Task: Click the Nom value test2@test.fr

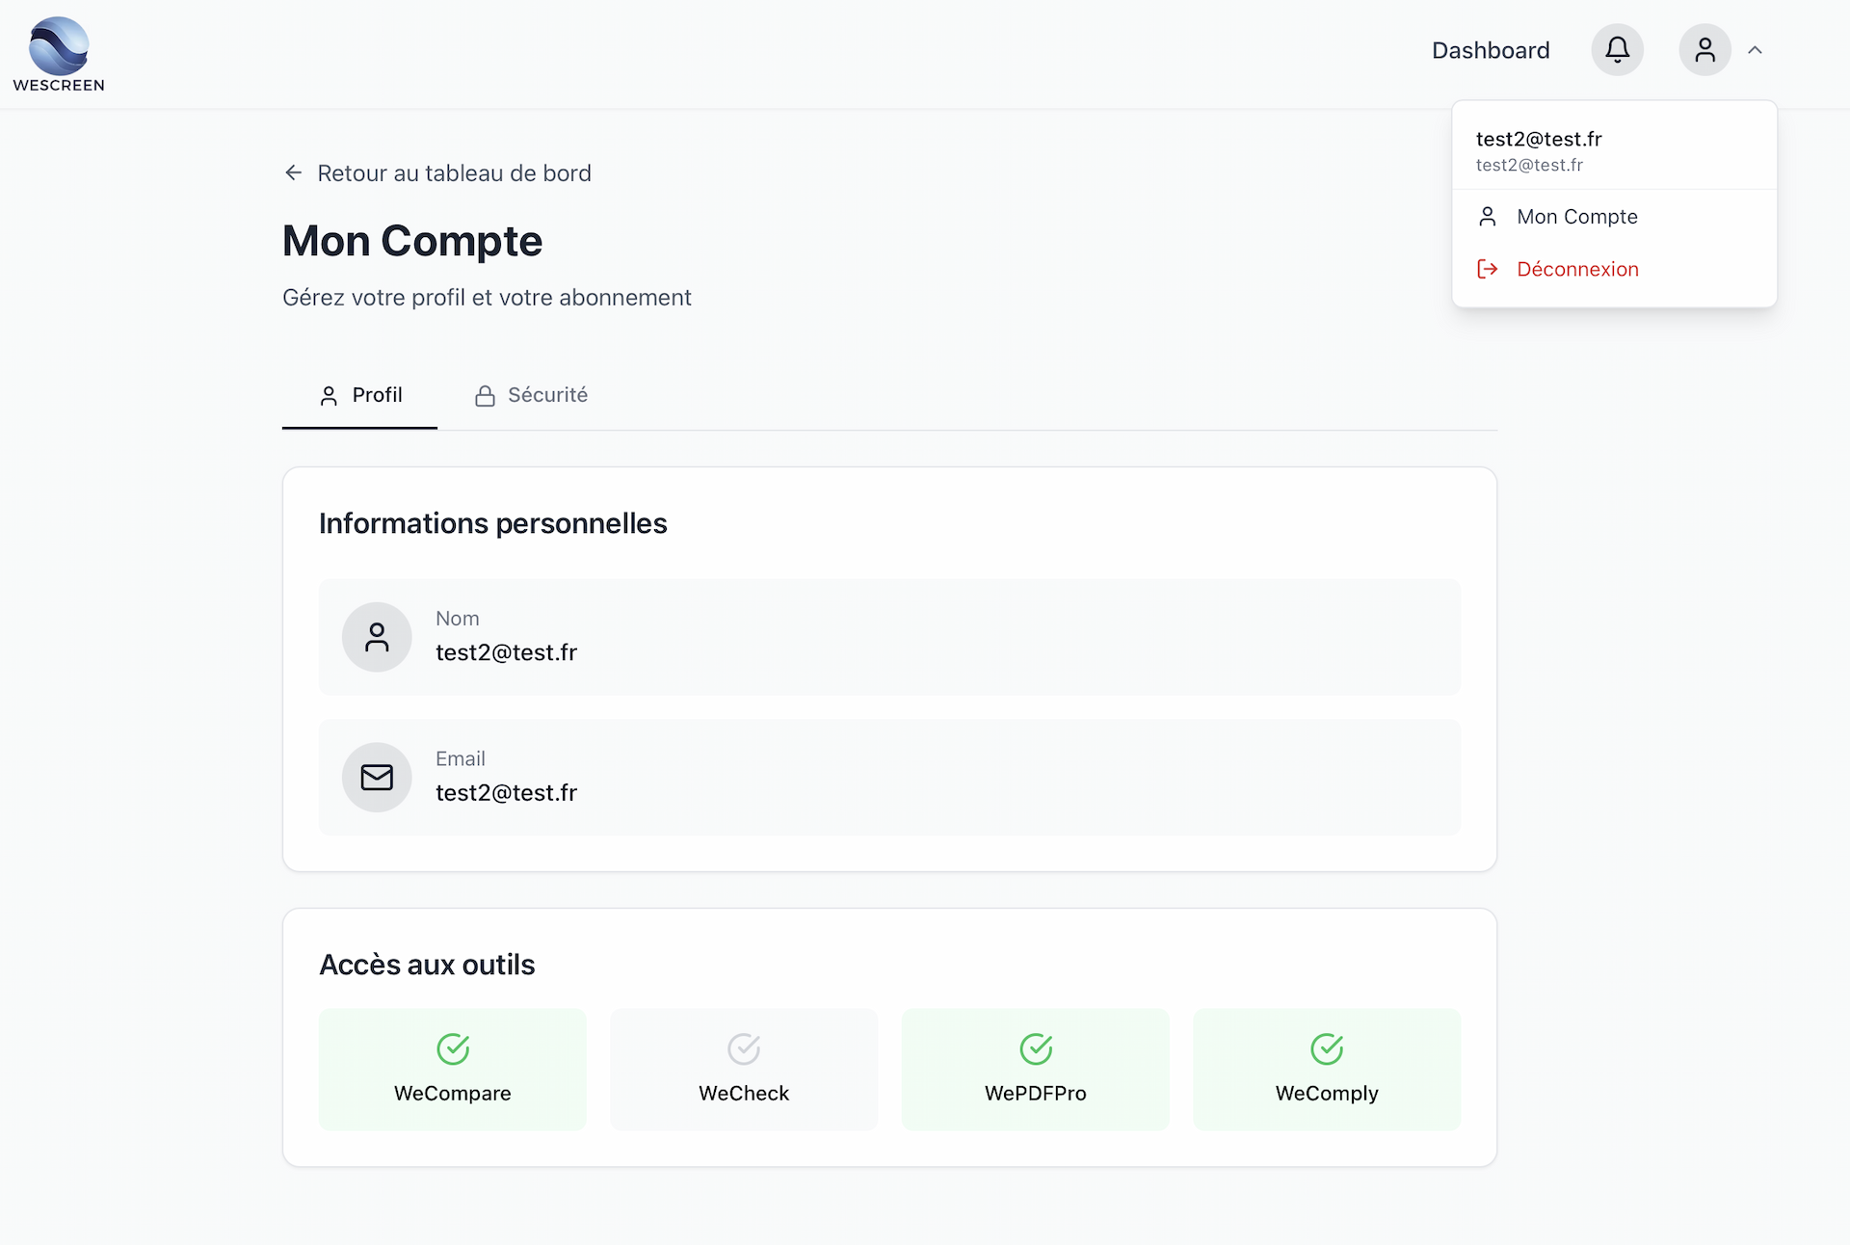Action: 506,652
